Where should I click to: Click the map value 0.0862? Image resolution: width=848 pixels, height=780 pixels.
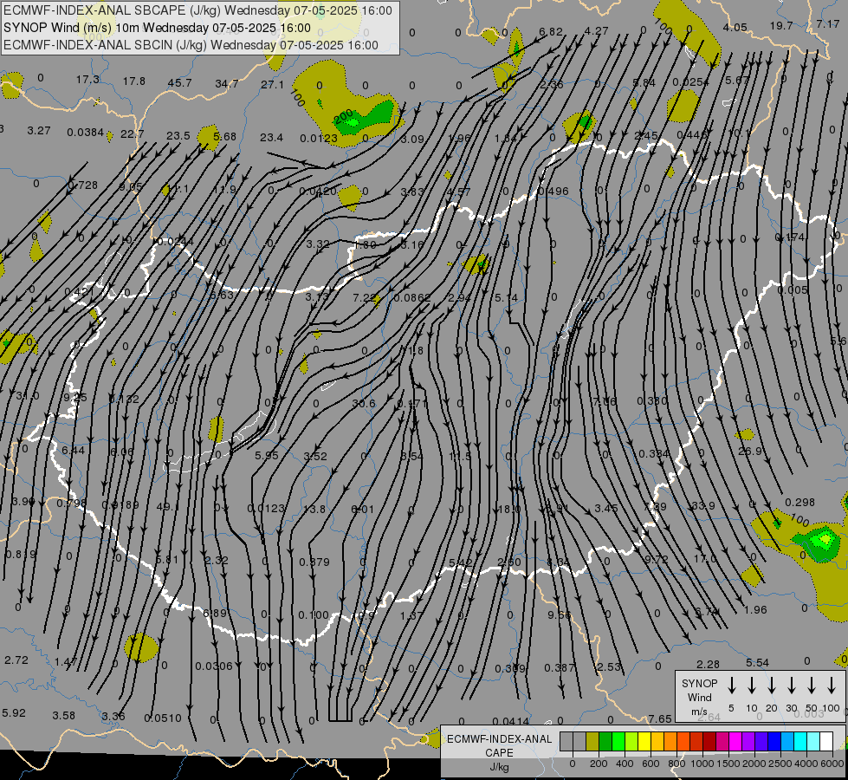412,298
